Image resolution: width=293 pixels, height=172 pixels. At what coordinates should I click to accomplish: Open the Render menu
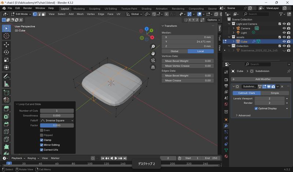(27, 8)
